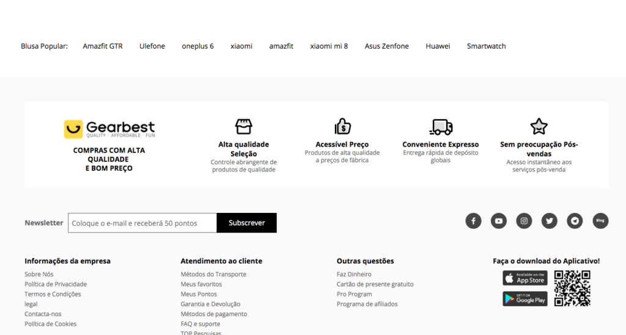
Task: Open Meus favoritos link
Action: (201, 284)
